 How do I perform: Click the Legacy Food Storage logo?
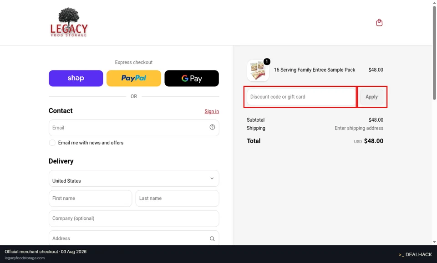[69, 22]
